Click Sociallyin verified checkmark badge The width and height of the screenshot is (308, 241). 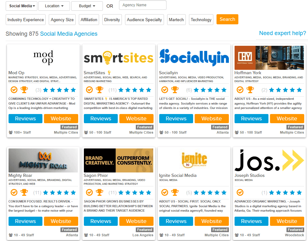165,90
